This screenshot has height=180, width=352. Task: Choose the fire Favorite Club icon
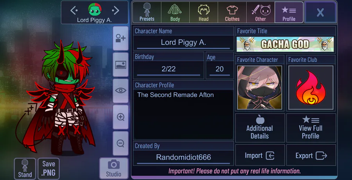click(311, 87)
